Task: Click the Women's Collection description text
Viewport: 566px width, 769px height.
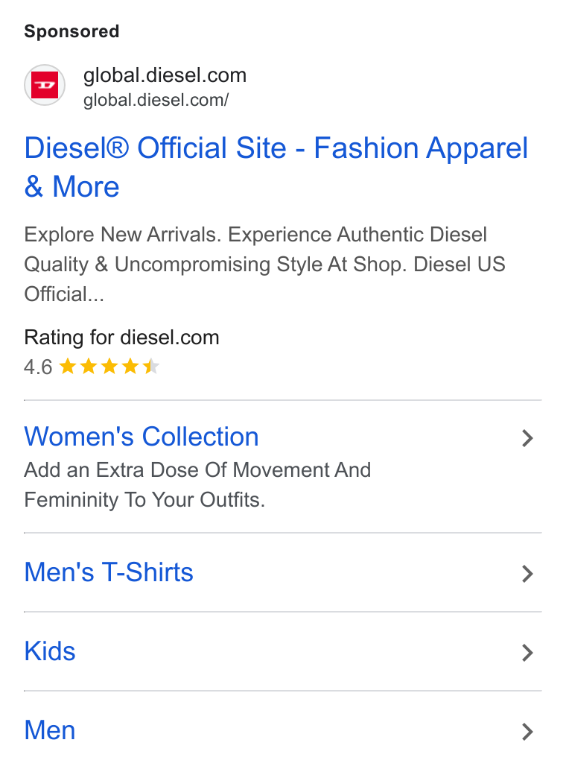Action: [197, 484]
